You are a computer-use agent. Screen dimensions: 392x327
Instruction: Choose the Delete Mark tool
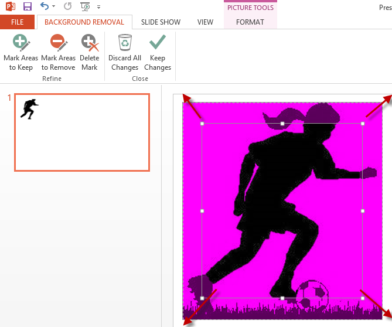(x=89, y=52)
